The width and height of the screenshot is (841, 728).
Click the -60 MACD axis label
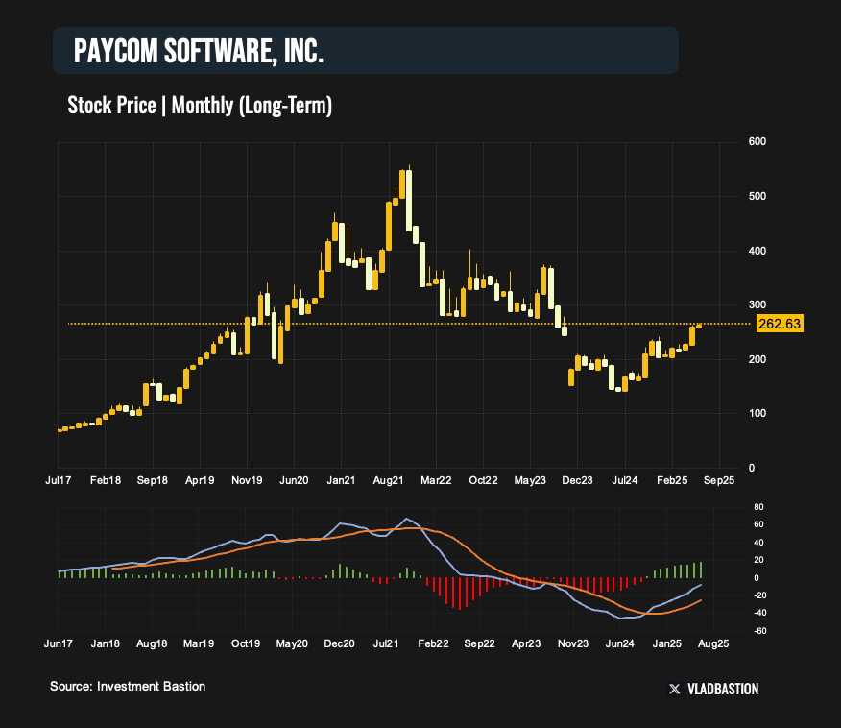click(760, 631)
